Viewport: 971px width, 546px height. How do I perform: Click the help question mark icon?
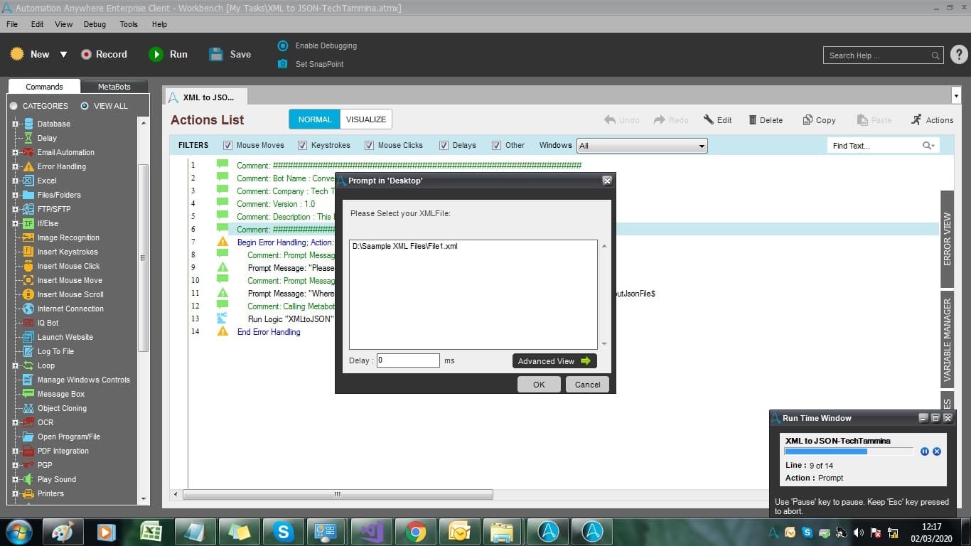point(959,55)
